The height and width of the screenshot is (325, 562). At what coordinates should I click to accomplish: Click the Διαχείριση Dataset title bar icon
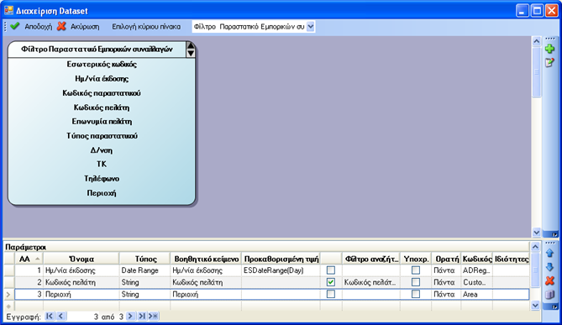pyautogui.click(x=8, y=10)
